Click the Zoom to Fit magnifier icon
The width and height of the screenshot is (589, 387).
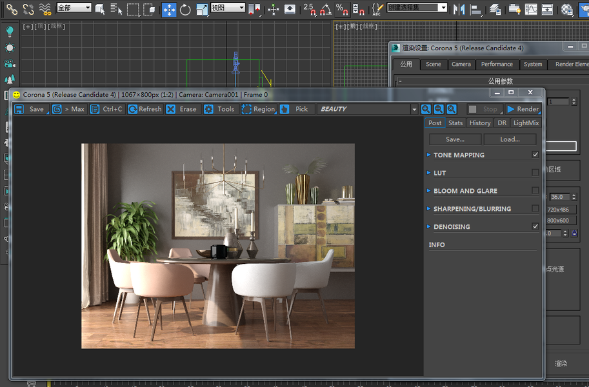[452, 109]
